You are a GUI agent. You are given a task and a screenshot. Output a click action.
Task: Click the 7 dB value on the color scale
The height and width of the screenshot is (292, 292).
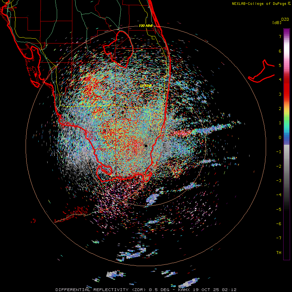280,36
